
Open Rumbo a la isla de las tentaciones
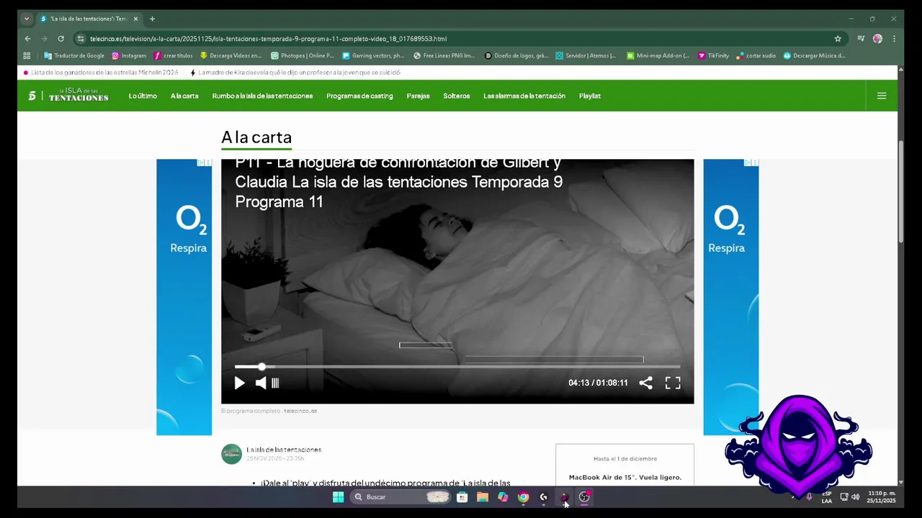coord(262,96)
